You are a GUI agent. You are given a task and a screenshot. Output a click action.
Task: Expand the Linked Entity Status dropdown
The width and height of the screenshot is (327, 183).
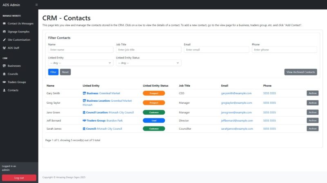coord(148,63)
